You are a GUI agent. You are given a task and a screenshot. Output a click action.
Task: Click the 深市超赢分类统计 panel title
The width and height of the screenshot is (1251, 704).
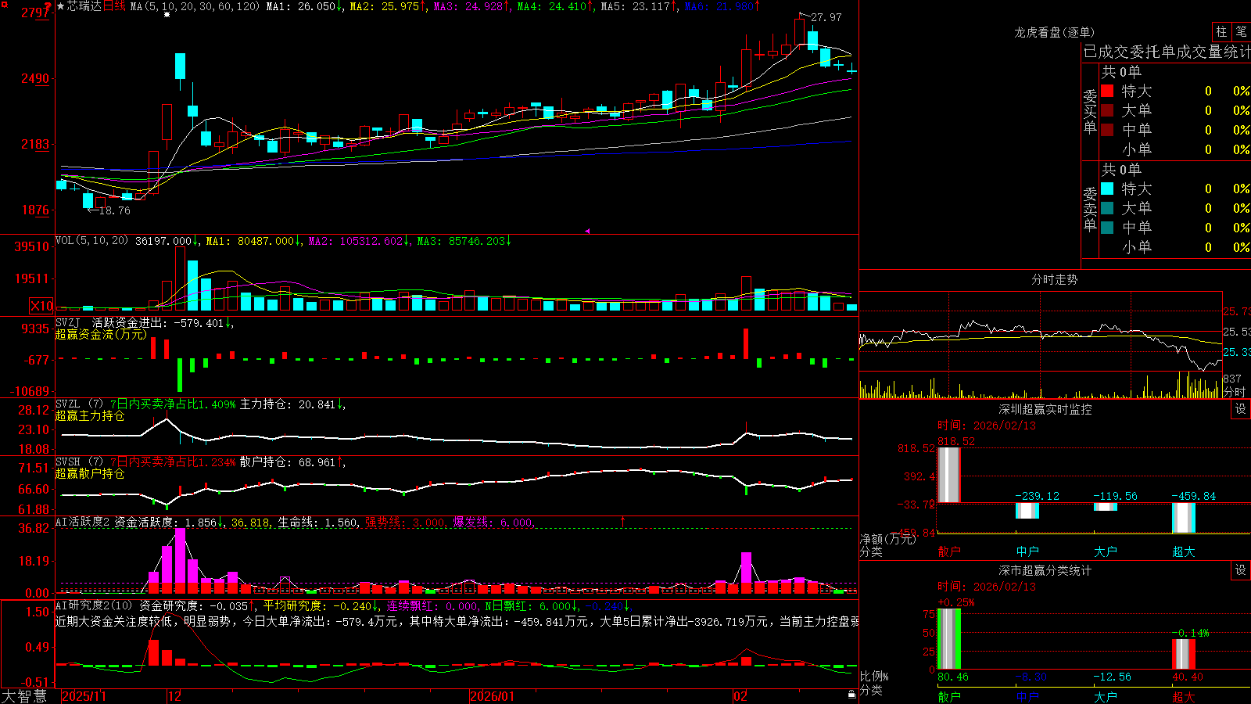[1045, 570]
